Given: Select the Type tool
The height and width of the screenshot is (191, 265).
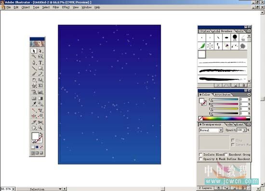Looking at the screenshot, I should point(40,62).
